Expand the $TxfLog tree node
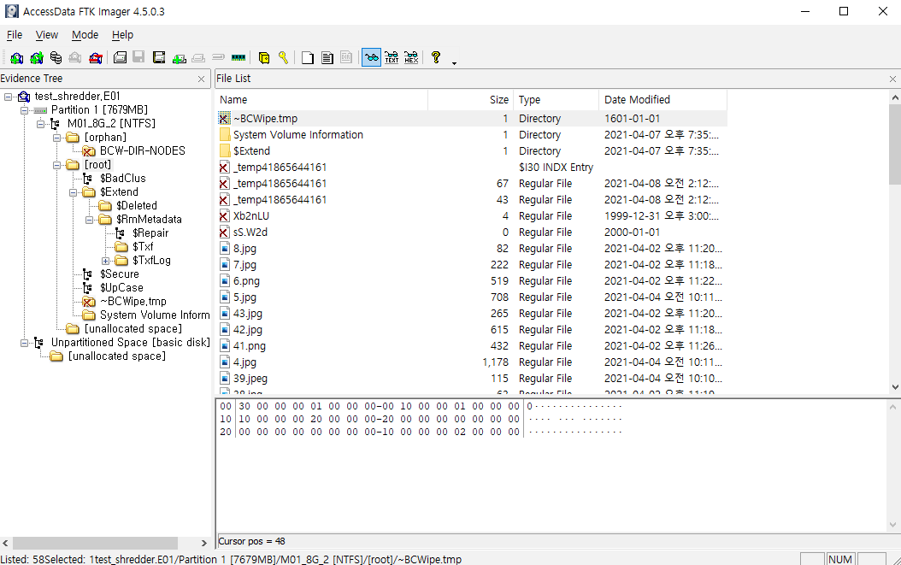The height and width of the screenshot is (565, 901). [105, 261]
